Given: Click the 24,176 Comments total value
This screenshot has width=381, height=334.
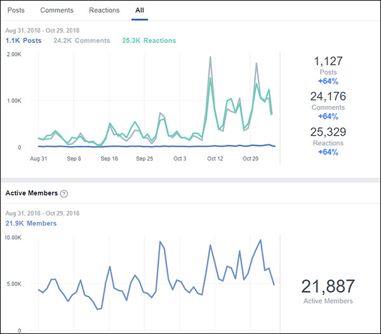Looking at the screenshot, I should [328, 97].
